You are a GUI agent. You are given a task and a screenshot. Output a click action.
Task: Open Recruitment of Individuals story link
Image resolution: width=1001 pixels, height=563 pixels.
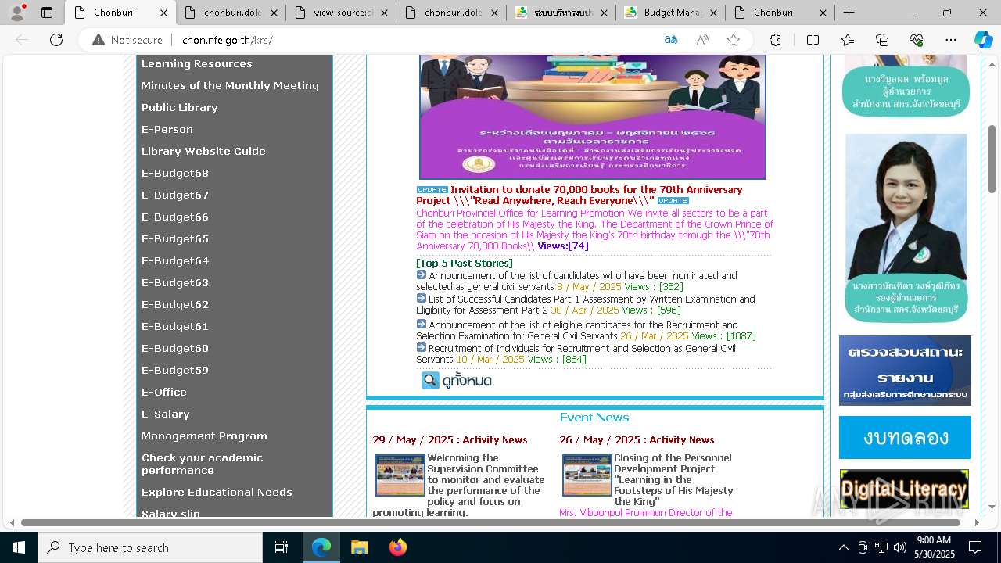[x=576, y=353]
